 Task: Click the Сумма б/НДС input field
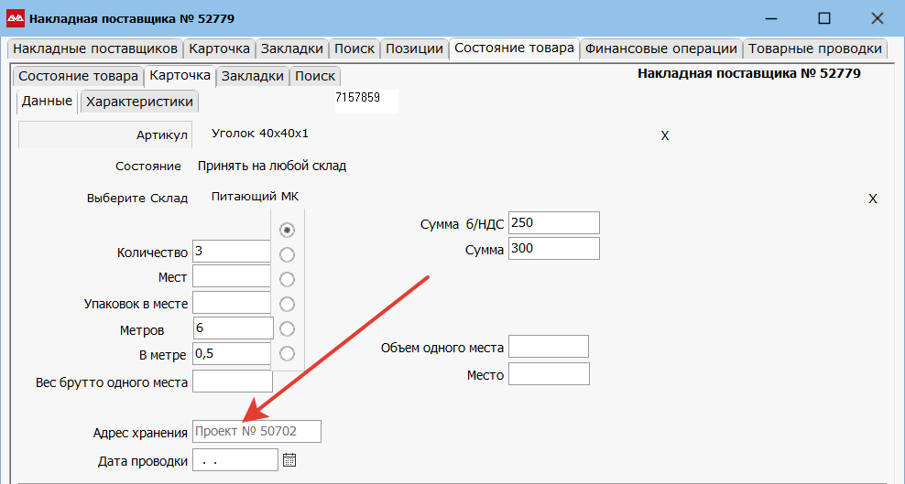point(553,223)
